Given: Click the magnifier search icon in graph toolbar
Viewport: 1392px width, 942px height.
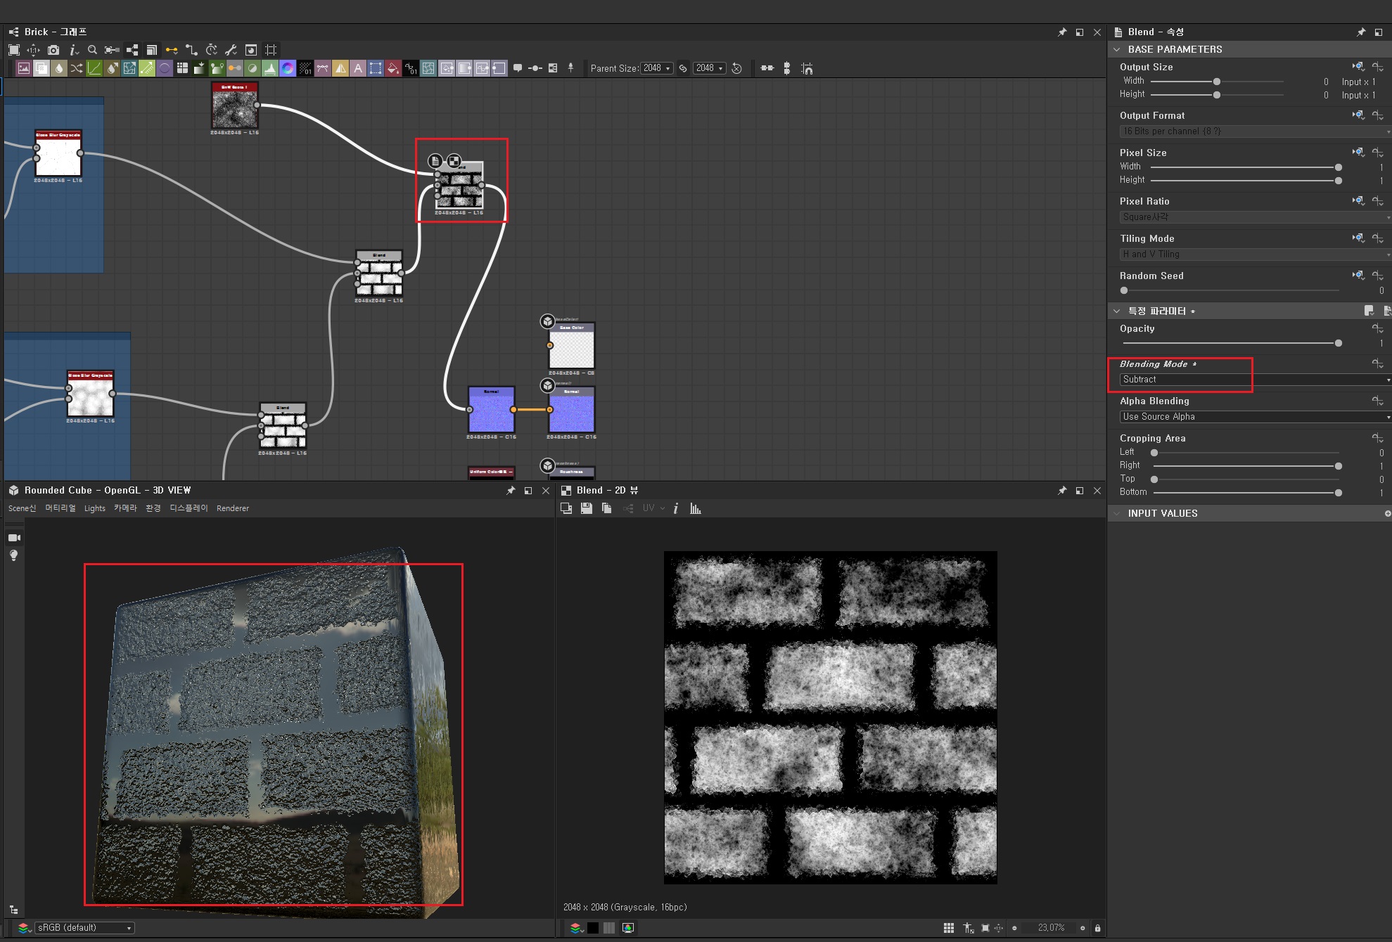Looking at the screenshot, I should (x=92, y=50).
